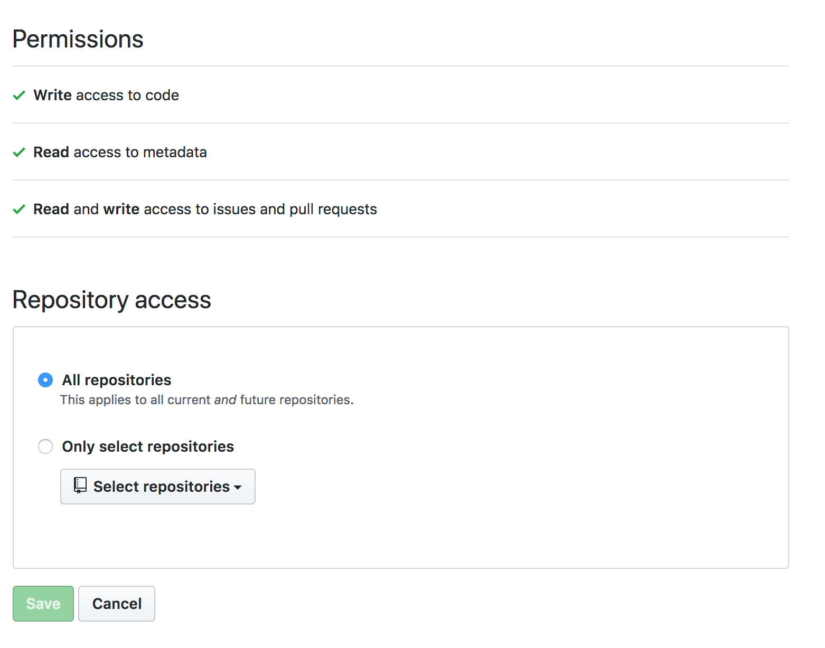Click the dropdown caret on Select repositories
This screenshot has width=825, height=648.
coord(239,488)
